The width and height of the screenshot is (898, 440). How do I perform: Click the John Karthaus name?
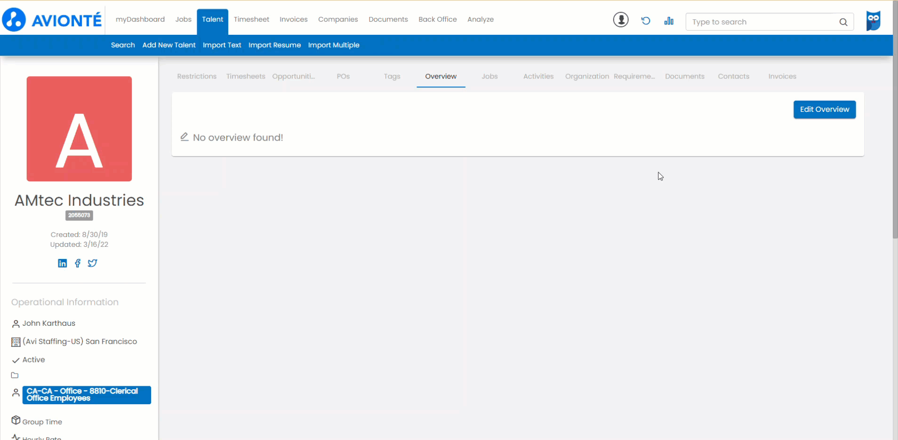click(x=49, y=323)
